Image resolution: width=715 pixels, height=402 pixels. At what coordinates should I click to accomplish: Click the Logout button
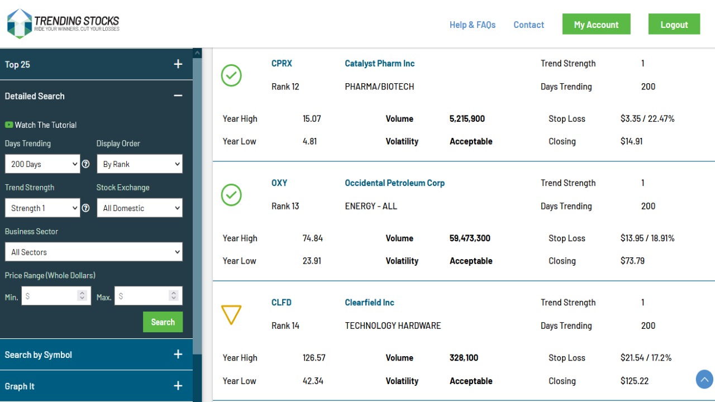(x=674, y=25)
